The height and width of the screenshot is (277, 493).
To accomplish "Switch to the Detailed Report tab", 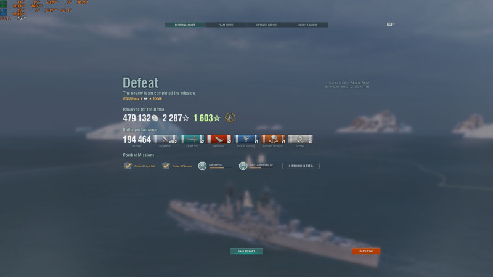I will 267,25.
